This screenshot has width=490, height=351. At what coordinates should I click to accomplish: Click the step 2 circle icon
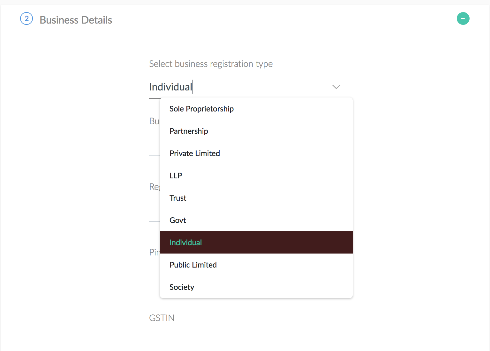(x=26, y=18)
